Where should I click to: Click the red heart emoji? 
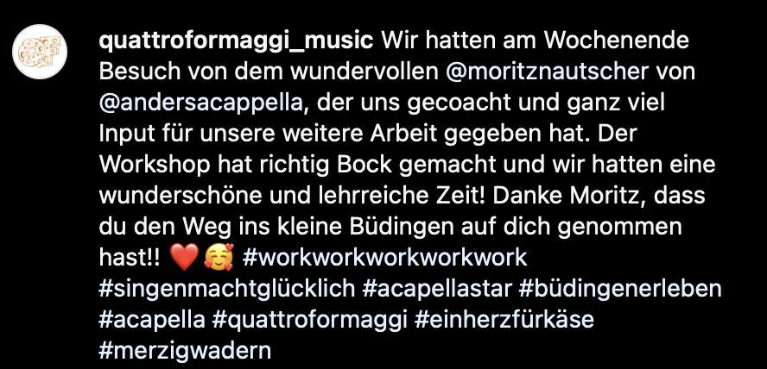click(184, 258)
